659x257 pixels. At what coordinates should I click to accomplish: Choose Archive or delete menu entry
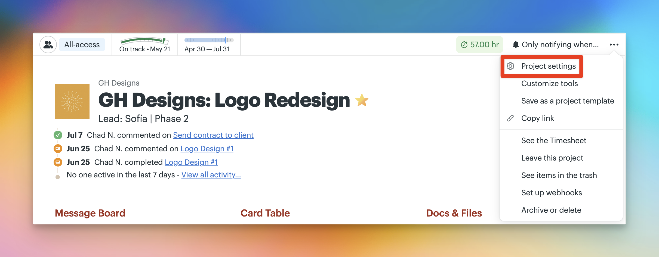pyautogui.click(x=551, y=210)
